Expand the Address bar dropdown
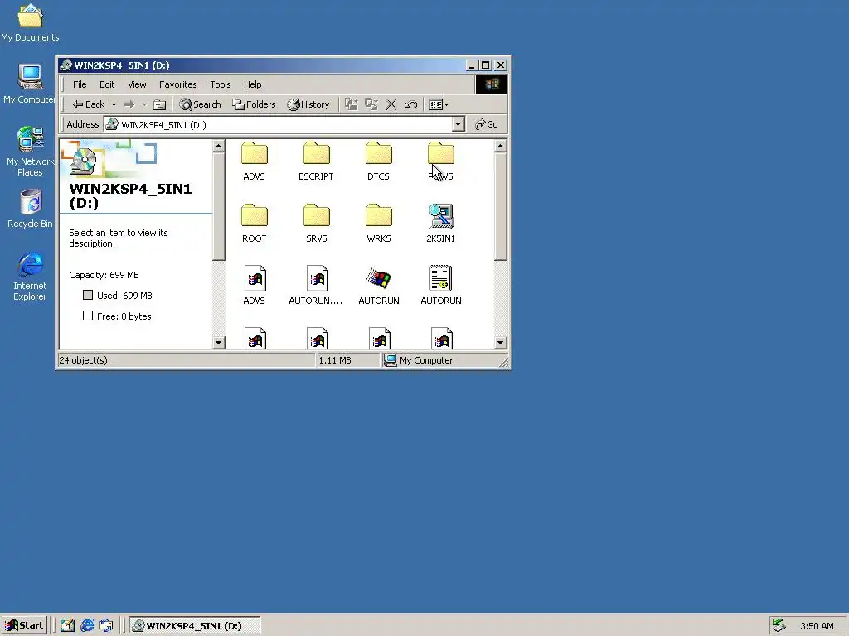The image size is (849, 636). (x=458, y=124)
